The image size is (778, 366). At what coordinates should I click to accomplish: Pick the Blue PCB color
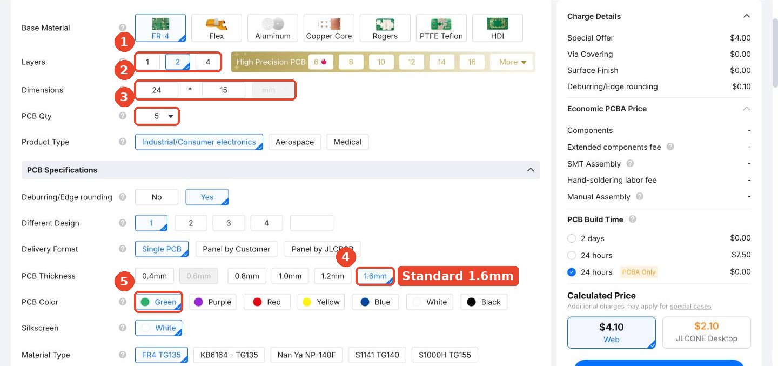(375, 302)
